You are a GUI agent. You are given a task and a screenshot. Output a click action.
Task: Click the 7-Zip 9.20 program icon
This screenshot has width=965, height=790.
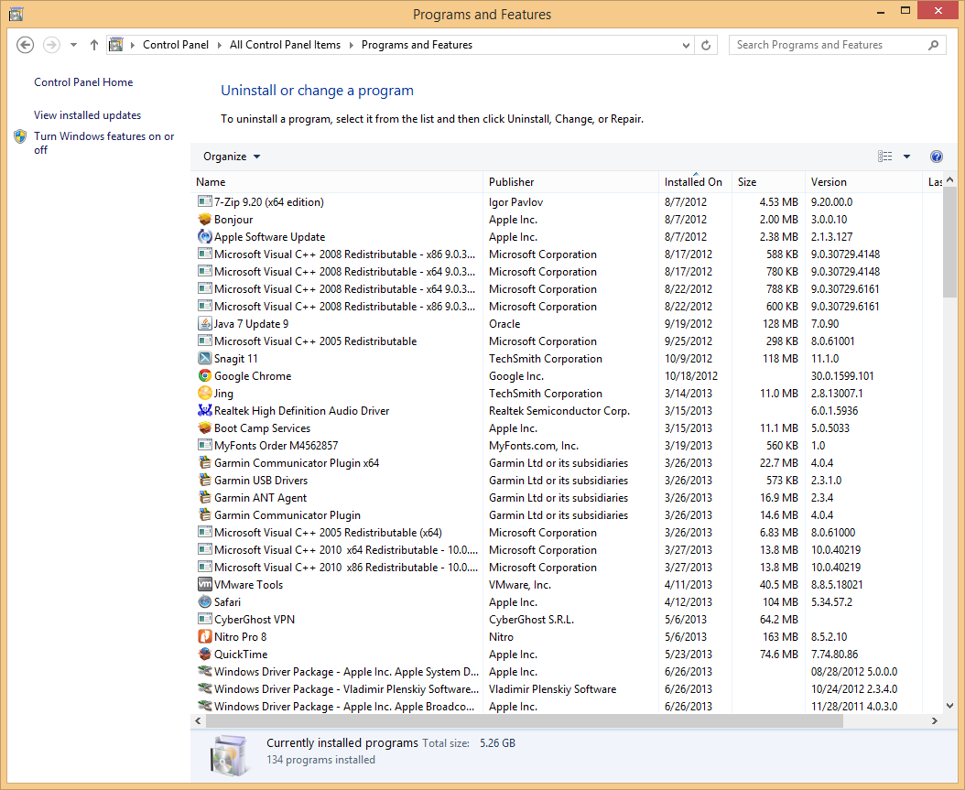pyautogui.click(x=204, y=201)
